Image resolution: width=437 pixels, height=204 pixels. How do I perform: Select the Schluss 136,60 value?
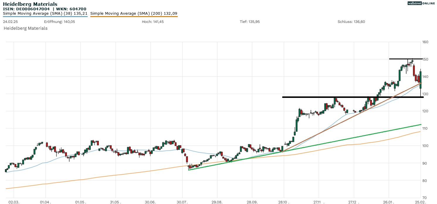(x=351, y=22)
